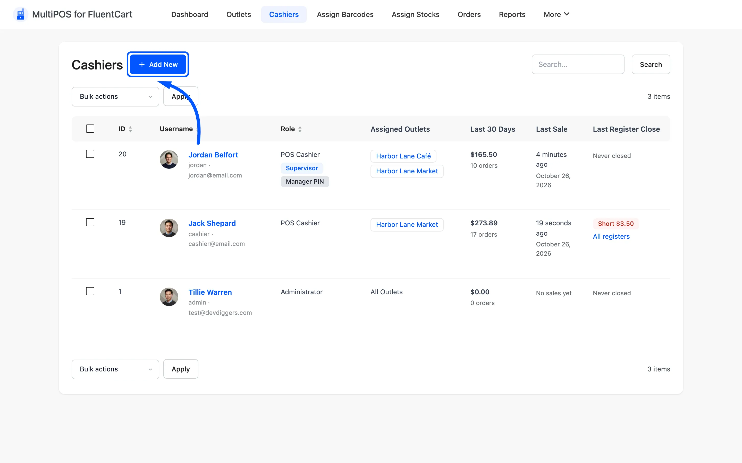Screen dimensions: 742x463
Task: Check the Tillie Warren row checkbox
Action: coord(90,291)
